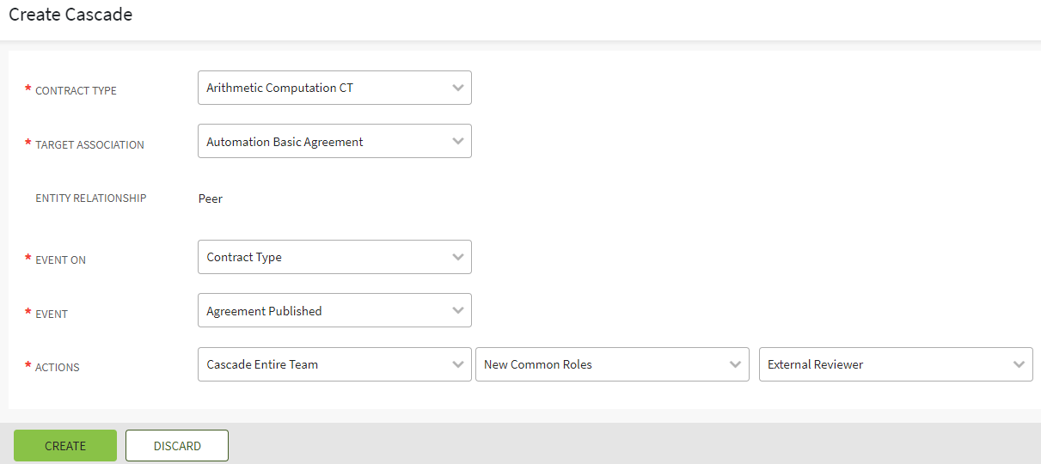The height and width of the screenshot is (464, 1041).
Task: Click the chevron arrow in Contract Type field
Action: [x=457, y=88]
